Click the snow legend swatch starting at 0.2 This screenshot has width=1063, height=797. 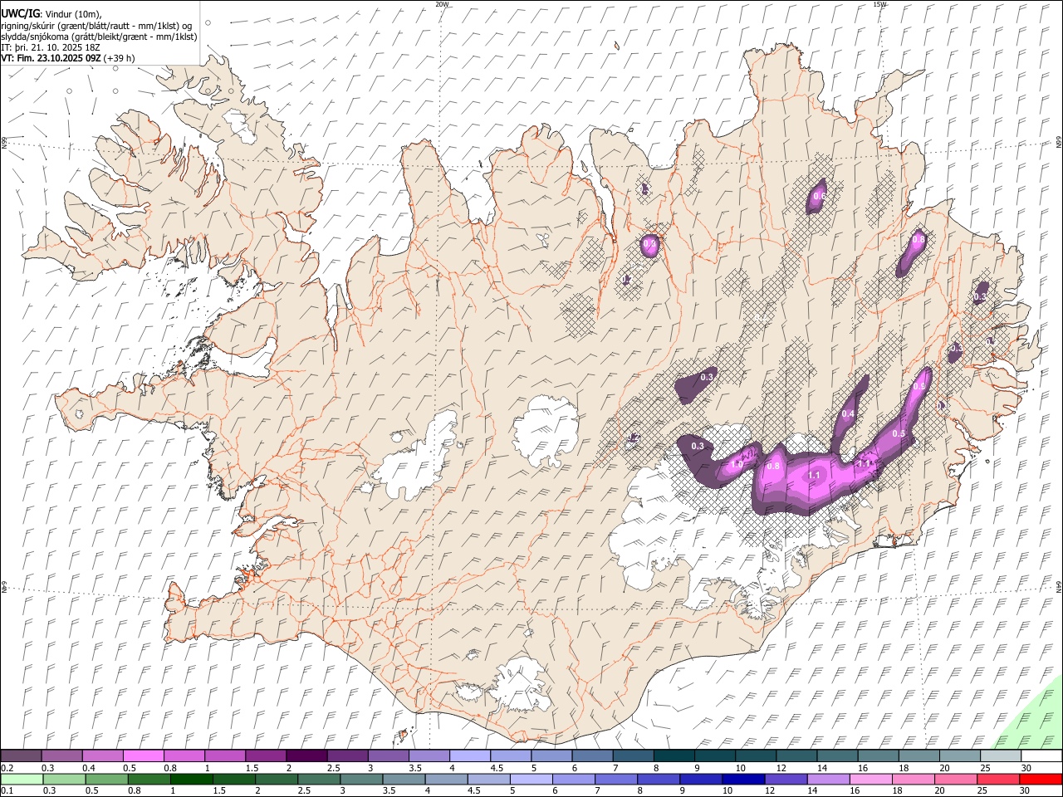coord(22,755)
